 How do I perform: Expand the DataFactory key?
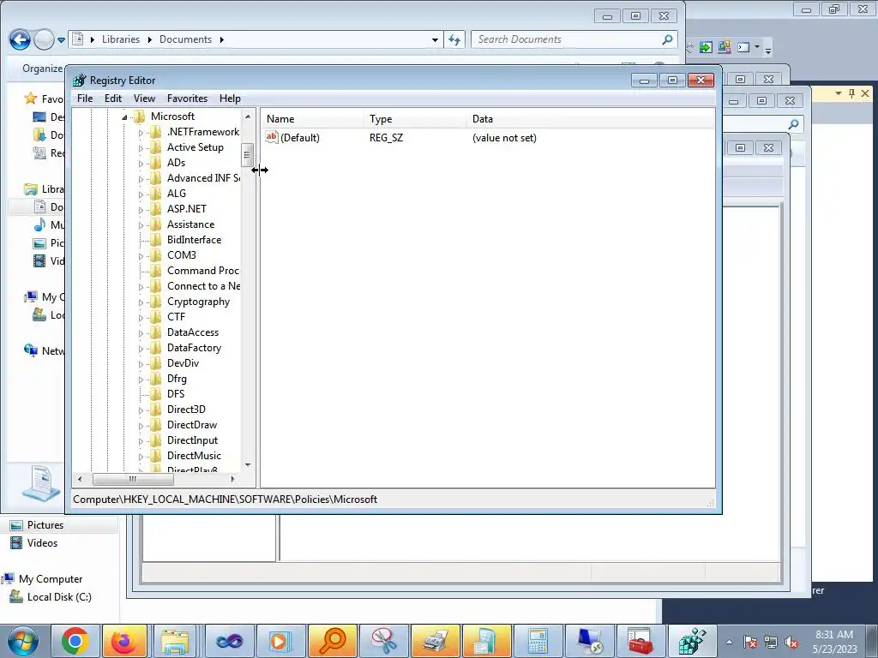click(x=141, y=349)
